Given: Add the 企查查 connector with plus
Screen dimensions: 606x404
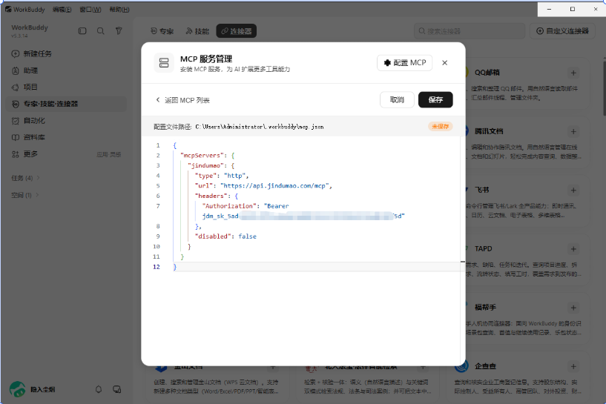Looking at the screenshot, I should tap(573, 366).
